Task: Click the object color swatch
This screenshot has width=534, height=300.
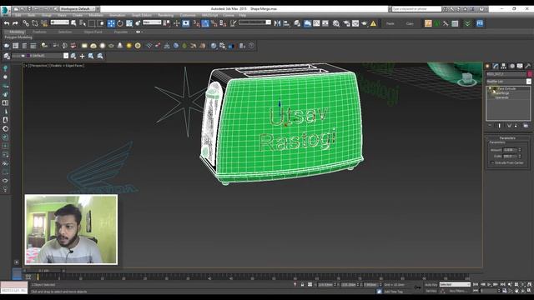Action: 530,74
